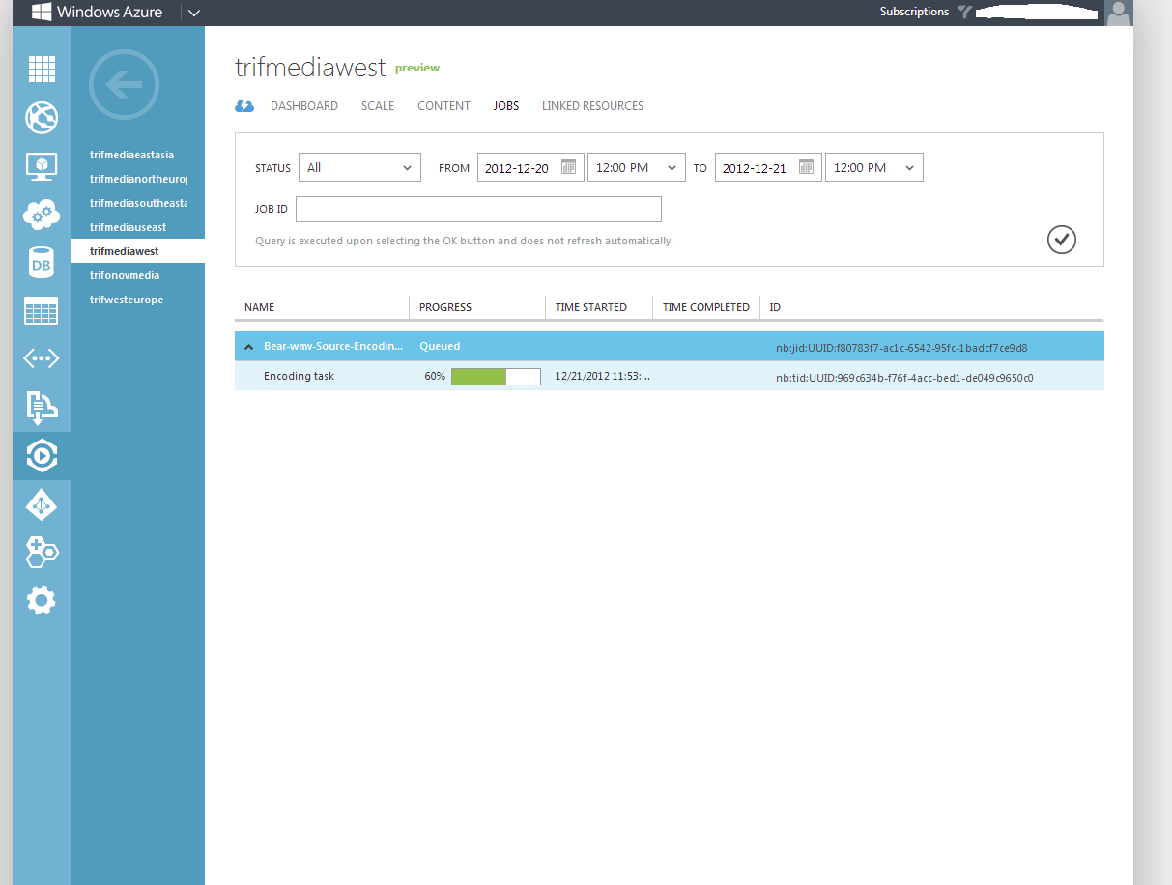Image resolution: width=1172 pixels, height=885 pixels.
Task: Click the Encoding task progress bar
Action: click(x=496, y=377)
